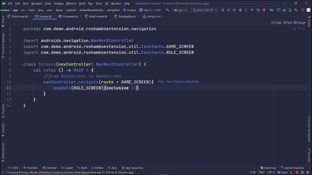Open the Event Log panel
This screenshot has width=312, height=175.
pos(268,168)
